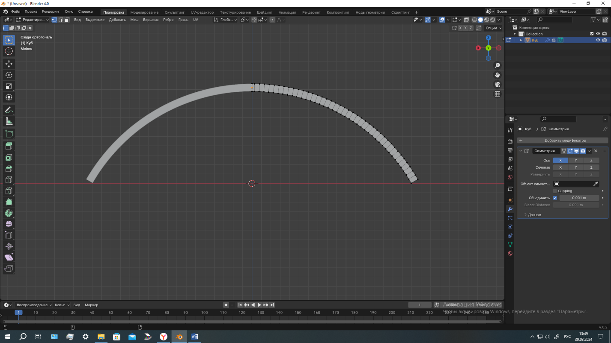Choose the Measure tool
The width and height of the screenshot is (611, 343).
click(9, 121)
